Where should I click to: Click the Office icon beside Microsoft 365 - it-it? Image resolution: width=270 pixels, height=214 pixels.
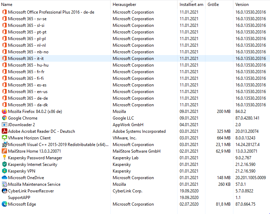point(5,58)
